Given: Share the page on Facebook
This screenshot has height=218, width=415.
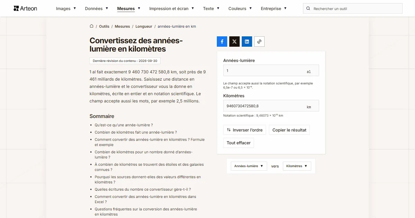Looking at the screenshot, I should point(222,42).
